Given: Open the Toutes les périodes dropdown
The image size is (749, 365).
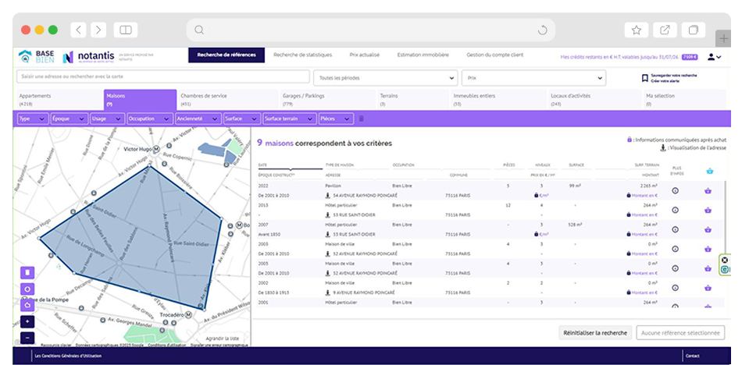Looking at the screenshot, I should click(384, 78).
